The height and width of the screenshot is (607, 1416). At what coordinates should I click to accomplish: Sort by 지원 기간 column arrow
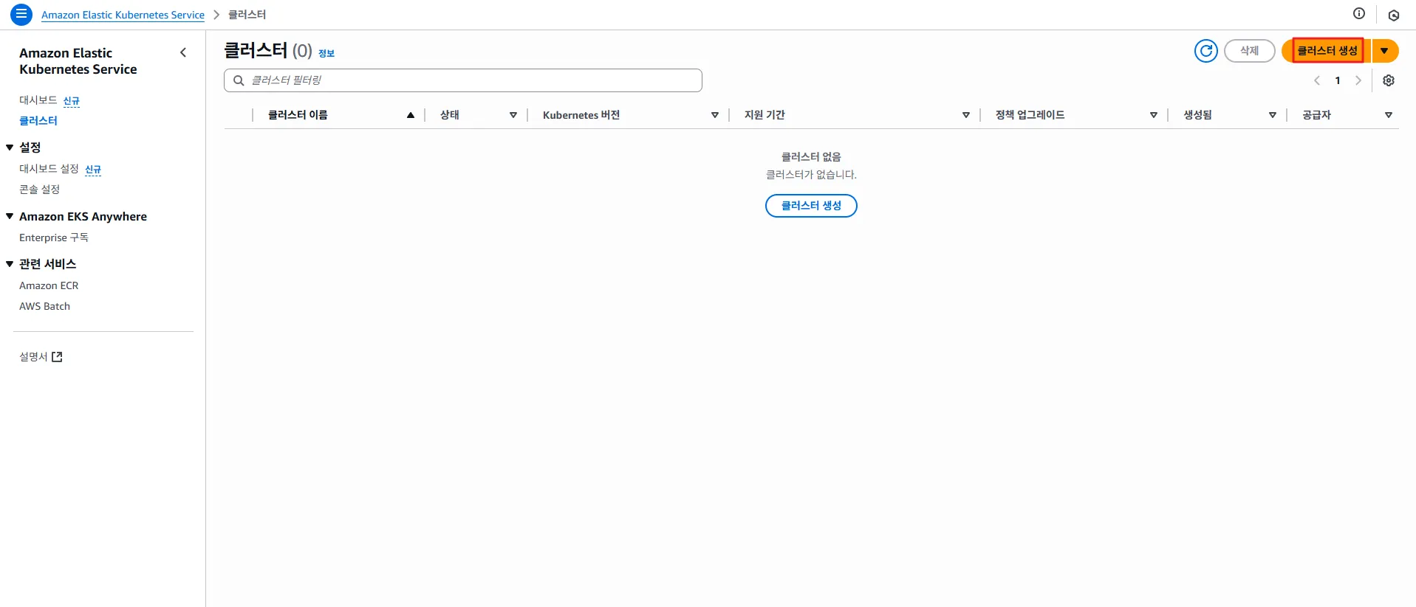(x=966, y=115)
